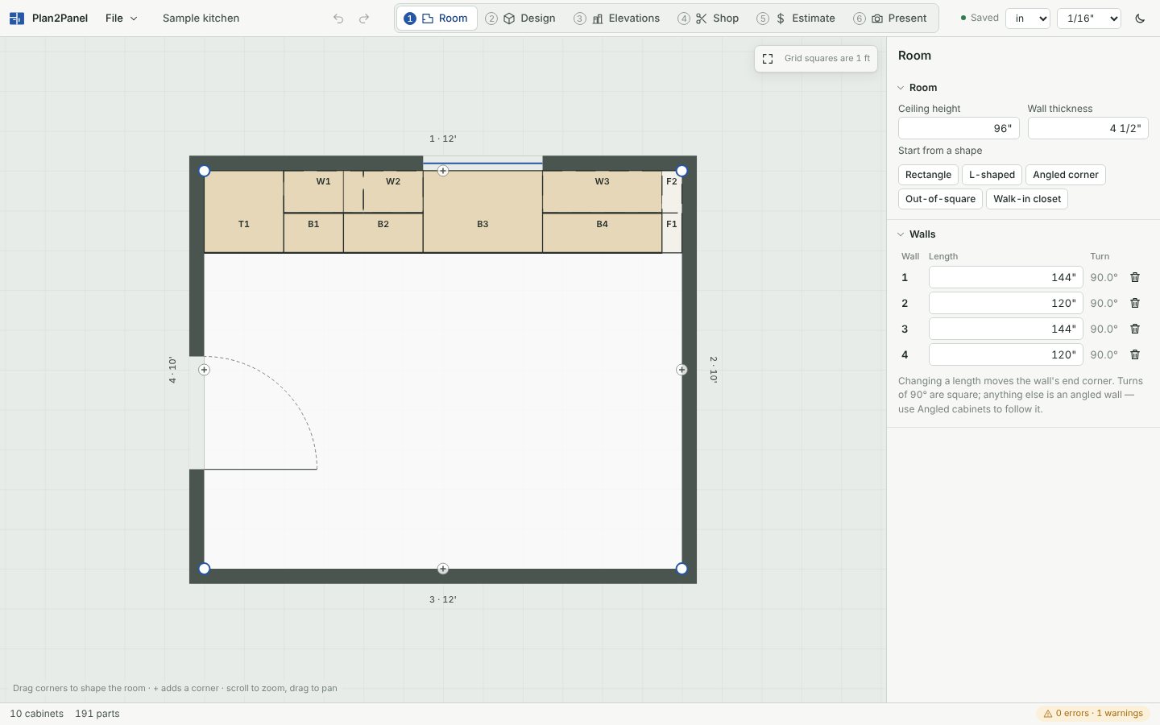
Task: Go to the Shop tab
Action: click(x=709, y=19)
